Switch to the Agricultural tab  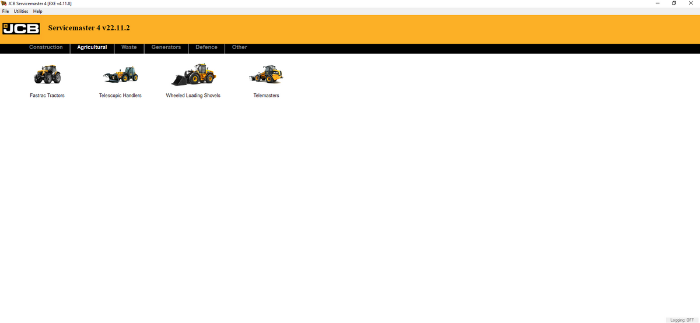[92, 47]
